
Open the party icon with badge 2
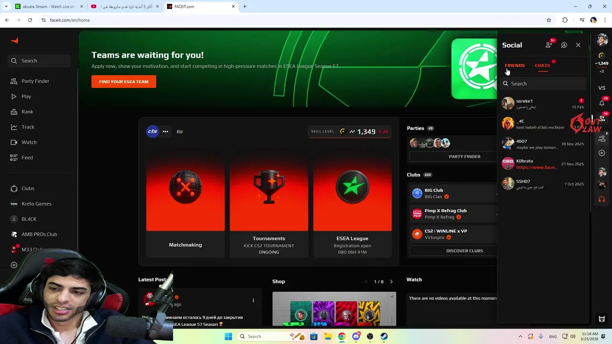(602, 138)
